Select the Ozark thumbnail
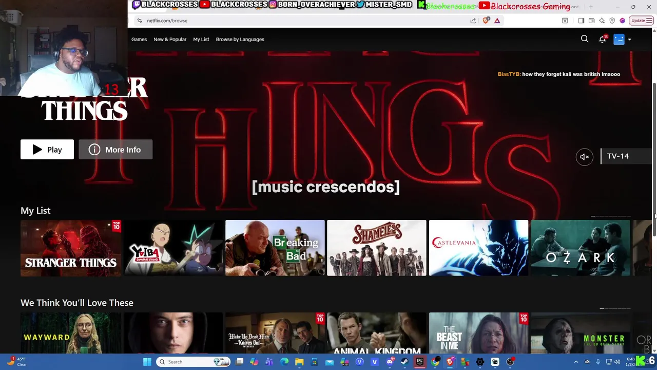 pos(581,248)
